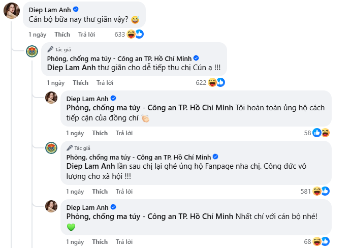View reactions on the comment with 581

321,191
